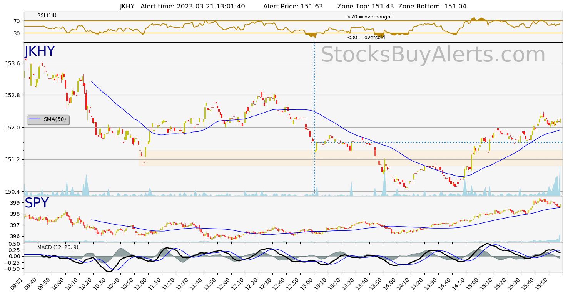
Task: Click the 150.4 price axis label
Action: (x=13, y=192)
